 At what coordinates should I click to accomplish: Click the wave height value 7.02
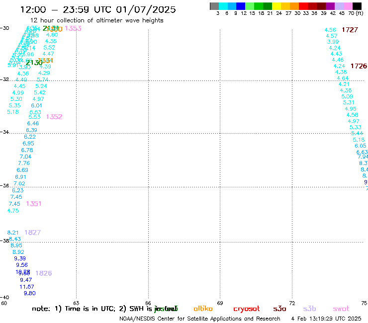(19, 183)
